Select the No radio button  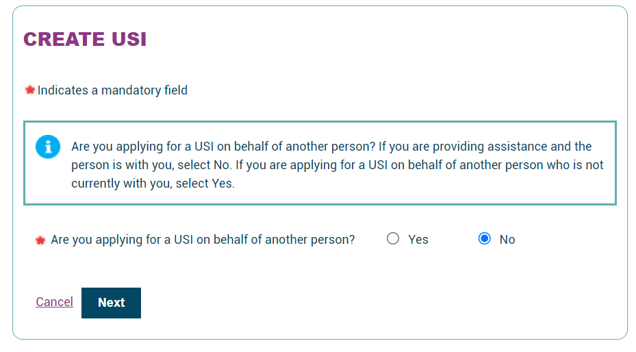[x=485, y=239]
